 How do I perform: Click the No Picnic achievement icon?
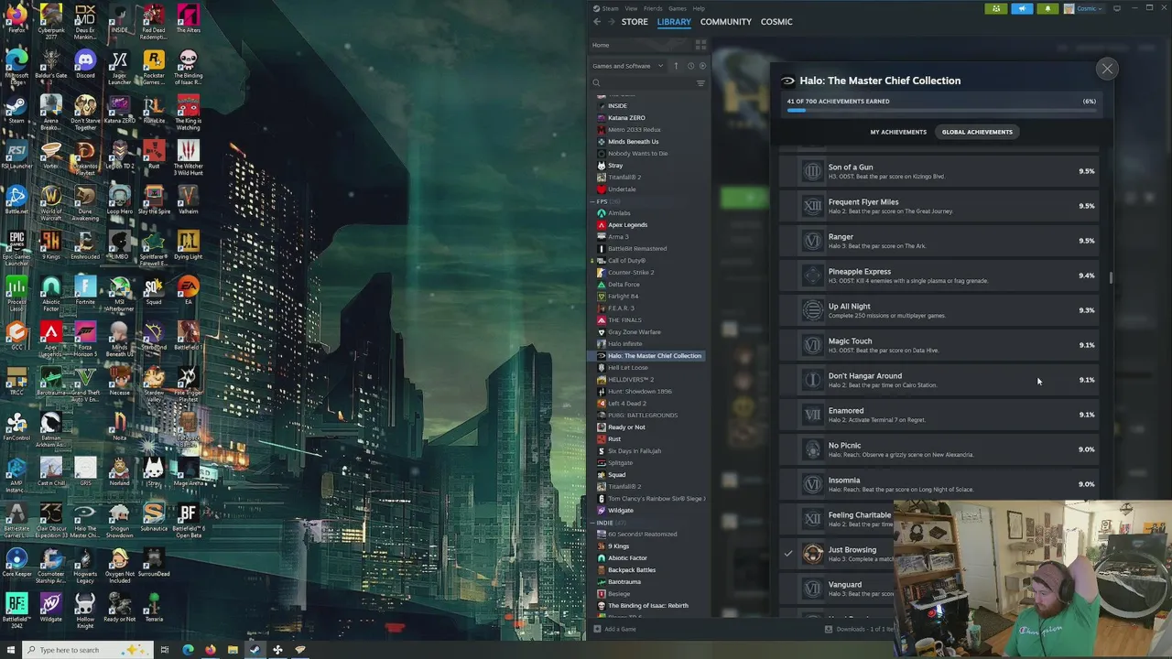pyautogui.click(x=812, y=449)
